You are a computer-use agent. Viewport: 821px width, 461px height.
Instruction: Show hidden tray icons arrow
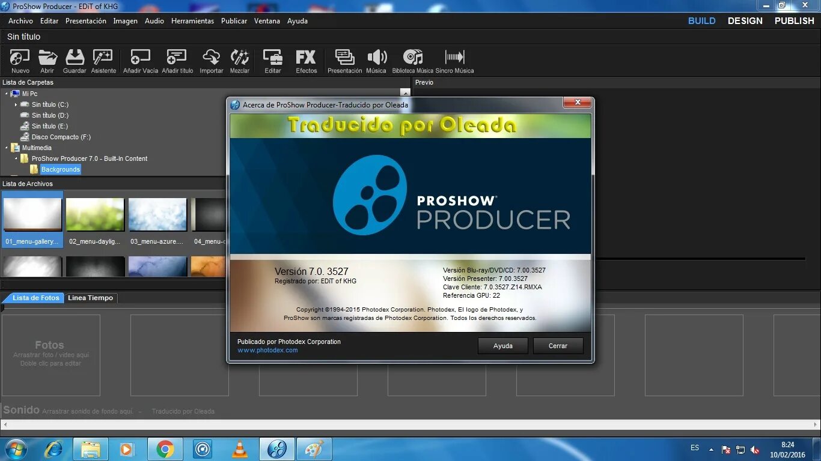(712, 450)
